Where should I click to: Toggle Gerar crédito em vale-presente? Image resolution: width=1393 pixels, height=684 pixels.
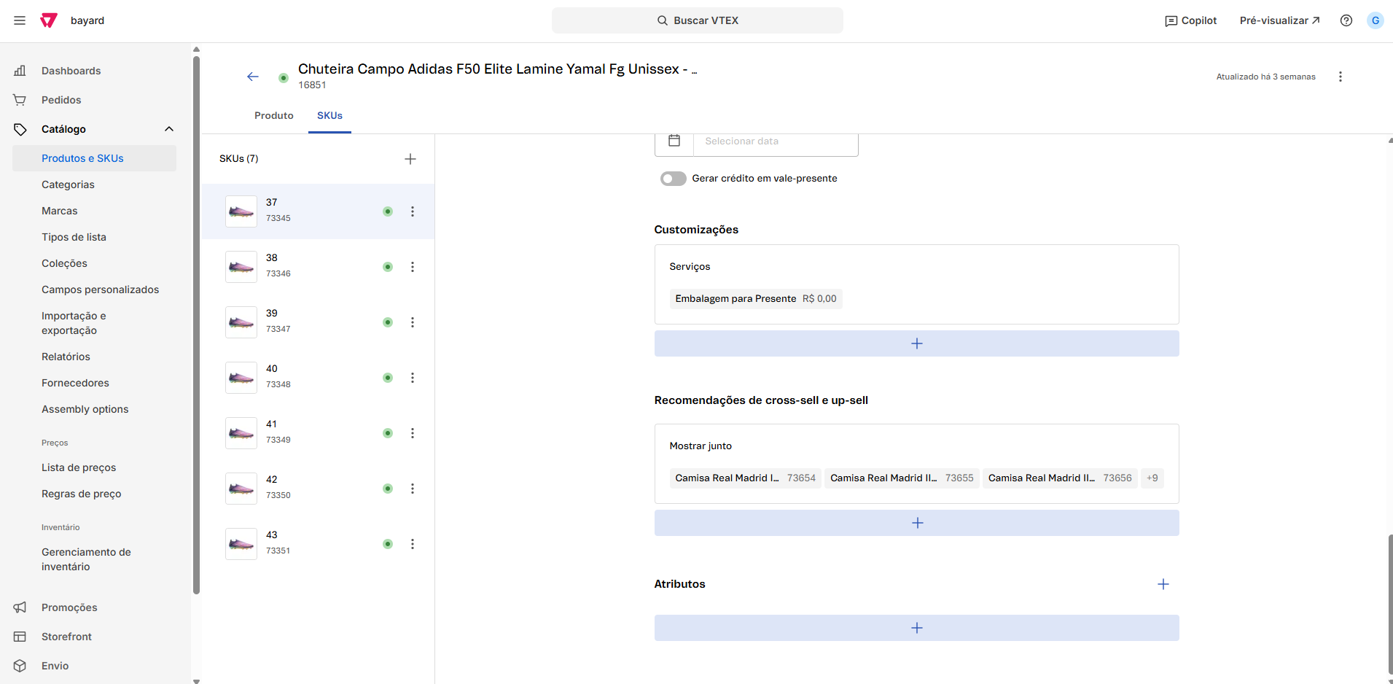(674, 179)
